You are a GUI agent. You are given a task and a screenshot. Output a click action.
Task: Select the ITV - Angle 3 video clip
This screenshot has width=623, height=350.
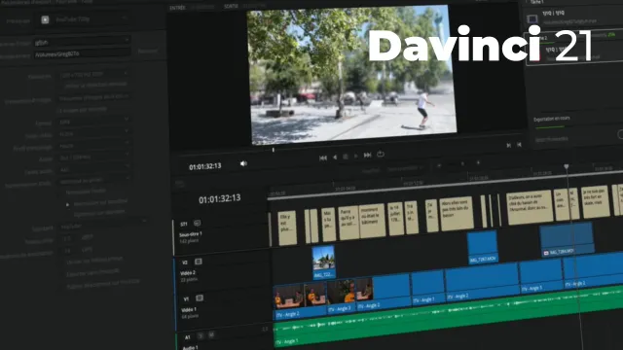341,297
